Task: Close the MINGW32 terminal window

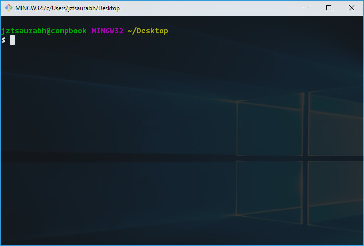Action: click(x=352, y=8)
